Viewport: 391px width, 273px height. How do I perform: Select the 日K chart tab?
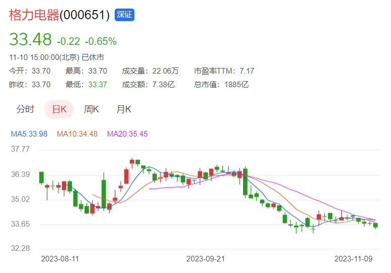coord(59,109)
